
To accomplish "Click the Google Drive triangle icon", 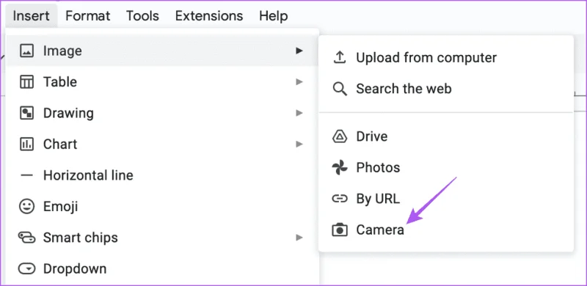I will [340, 136].
